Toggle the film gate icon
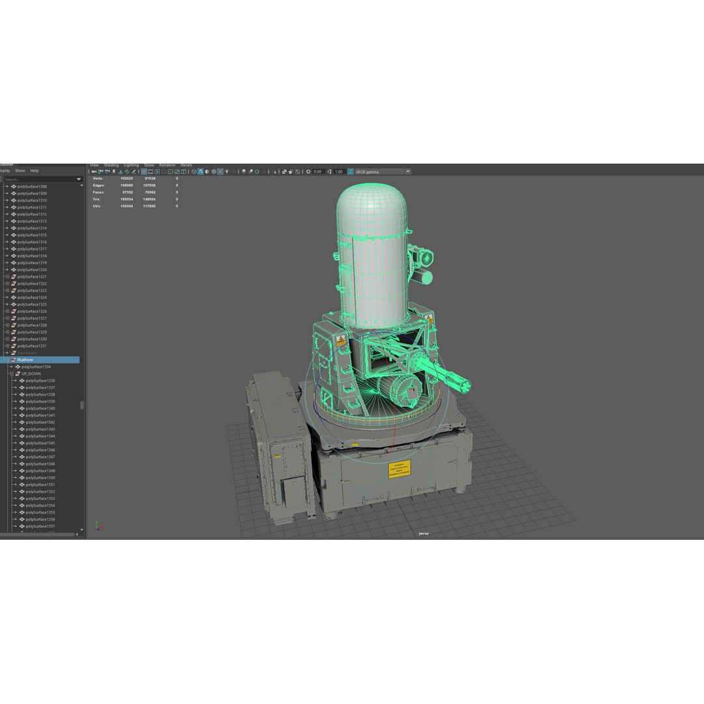Viewport: 704px width, 704px height. tap(151, 171)
